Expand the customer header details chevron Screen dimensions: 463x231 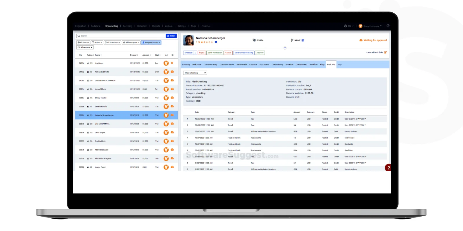285,48
